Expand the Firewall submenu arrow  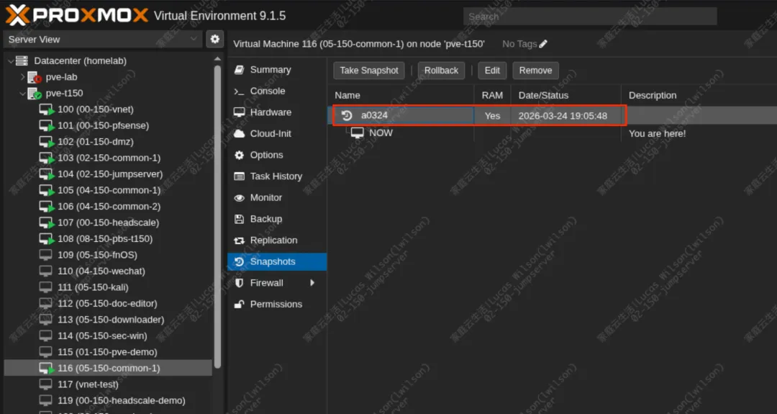312,283
